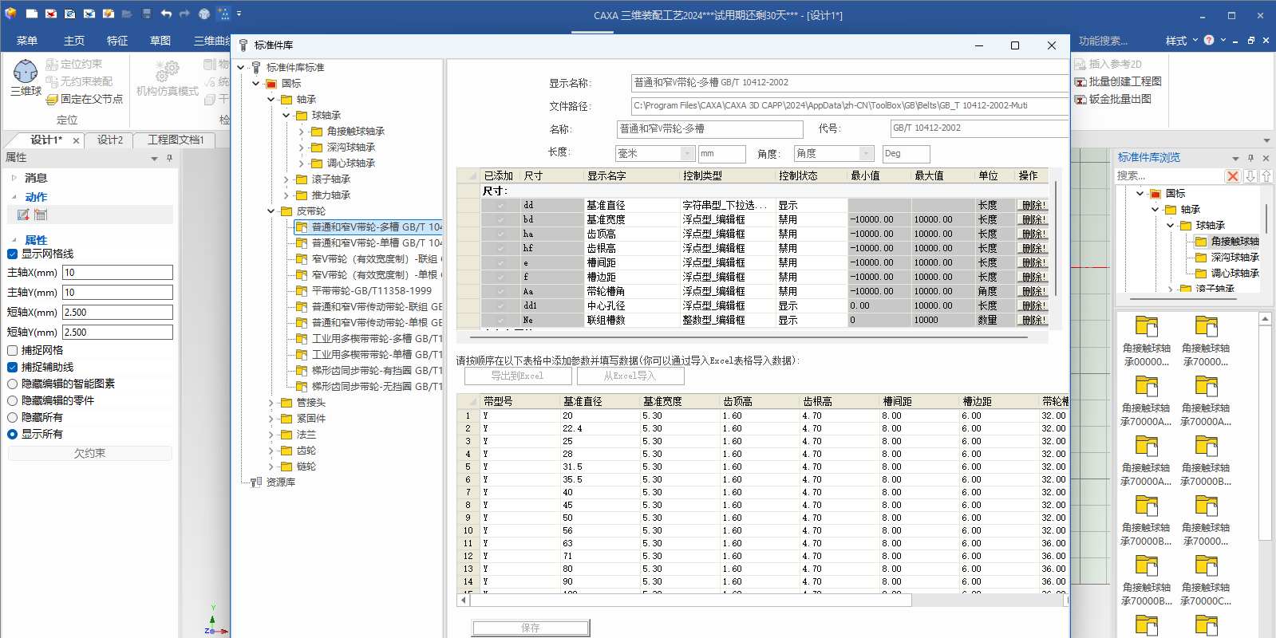The width and height of the screenshot is (1276, 638).
Task: Click the 批量创建工程图 icon
Action: tap(1080, 81)
